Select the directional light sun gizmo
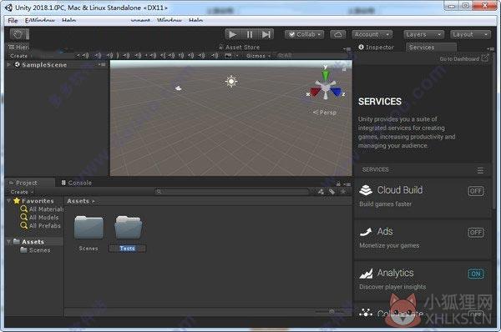 (231, 81)
